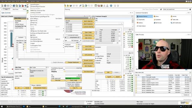Click the Windows Start button

point(2,106)
